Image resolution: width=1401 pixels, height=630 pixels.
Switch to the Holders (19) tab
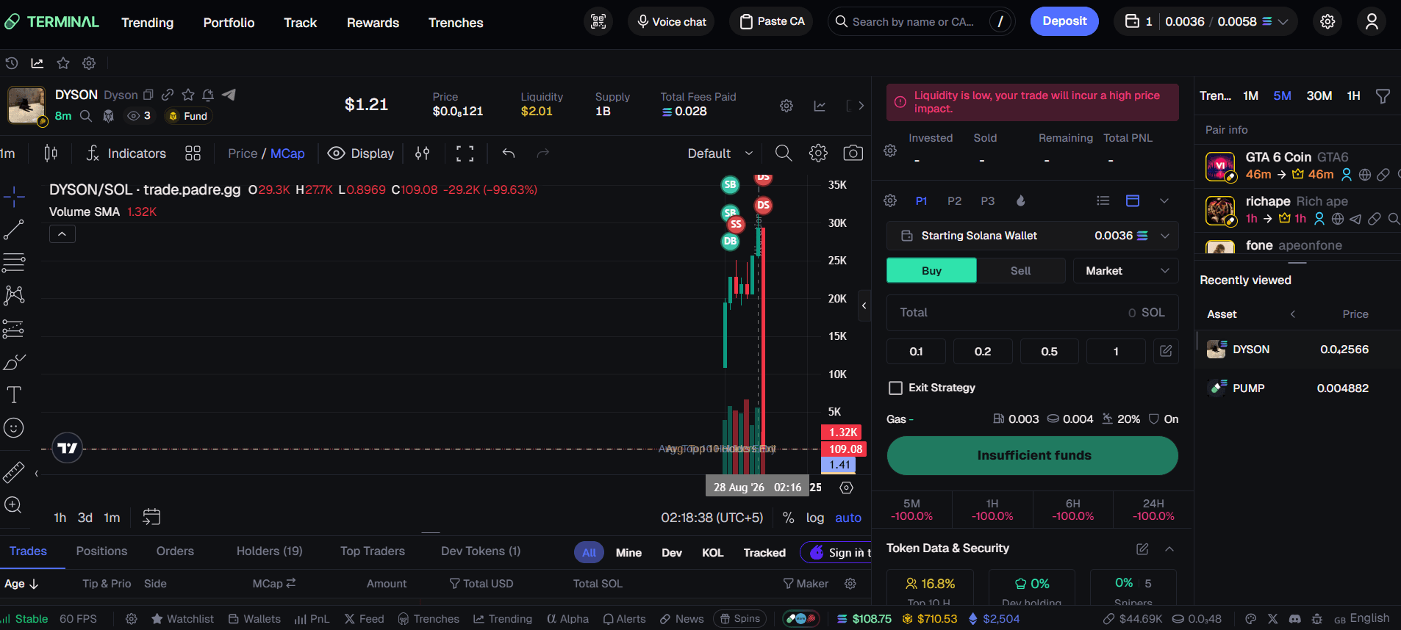pyautogui.click(x=269, y=551)
